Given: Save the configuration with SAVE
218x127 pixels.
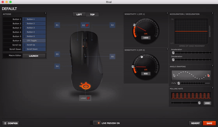Looking at the screenshot, I should pyautogui.click(x=209, y=123).
